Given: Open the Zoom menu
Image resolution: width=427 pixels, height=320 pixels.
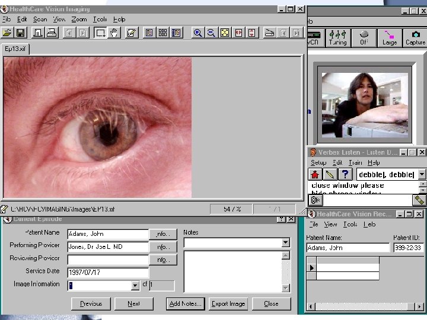Looking at the screenshot, I should [x=79, y=20].
